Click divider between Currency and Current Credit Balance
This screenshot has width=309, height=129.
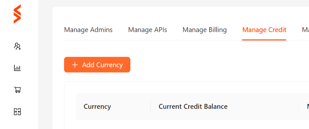pos(151,106)
